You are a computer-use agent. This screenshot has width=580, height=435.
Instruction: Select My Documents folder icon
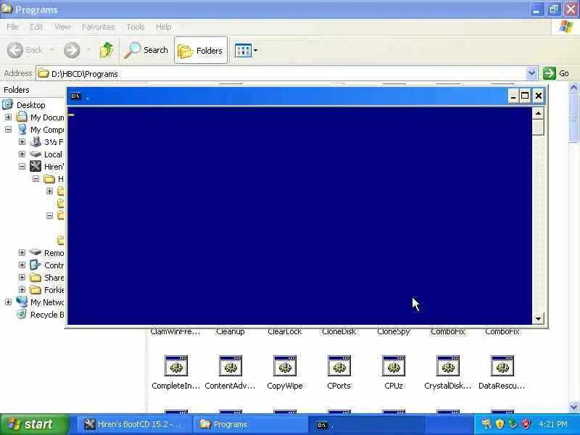tap(22, 117)
